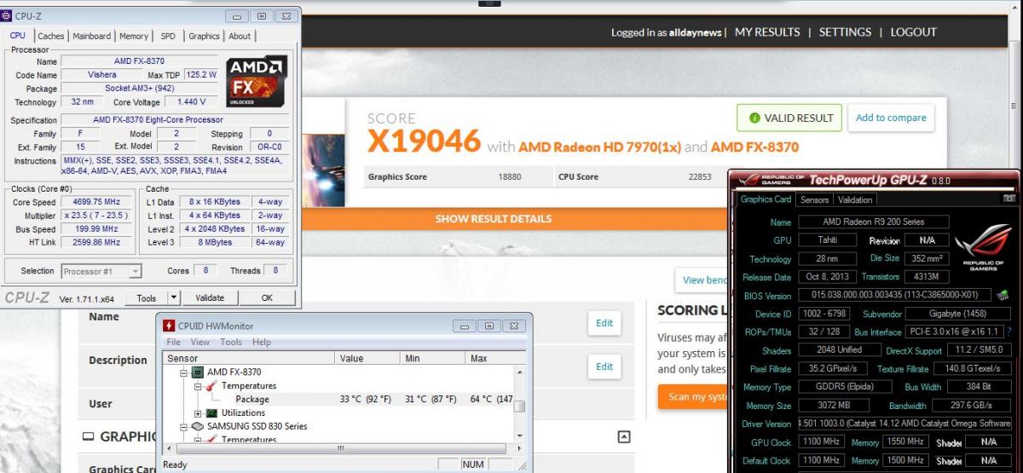Click the Max TDP value 125.2 W

coord(200,75)
